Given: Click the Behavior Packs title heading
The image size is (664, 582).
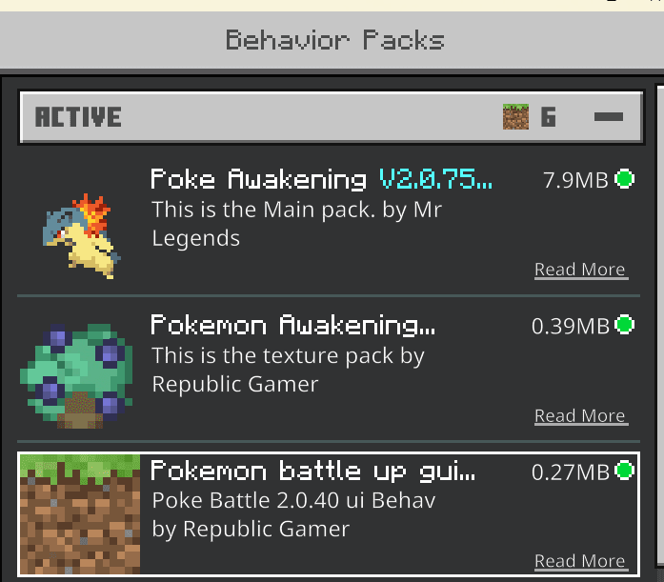Looking at the screenshot, I should tap(335, 40).
